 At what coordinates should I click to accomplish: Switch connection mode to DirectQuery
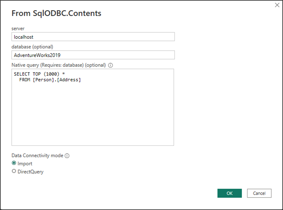[14, 171]
